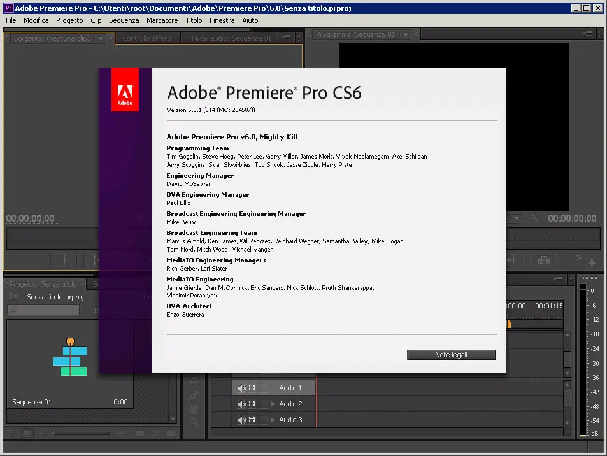Open the Source panel group menu

coord(286,38)
